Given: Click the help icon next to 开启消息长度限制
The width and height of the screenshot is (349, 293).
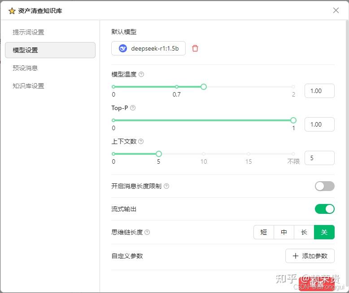Looking at the screenshot, I should [166, 186].
